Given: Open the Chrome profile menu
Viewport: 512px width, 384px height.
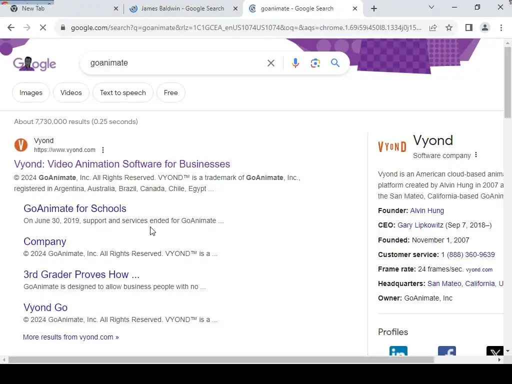Looking at the screenshot, I should [485, 28].
